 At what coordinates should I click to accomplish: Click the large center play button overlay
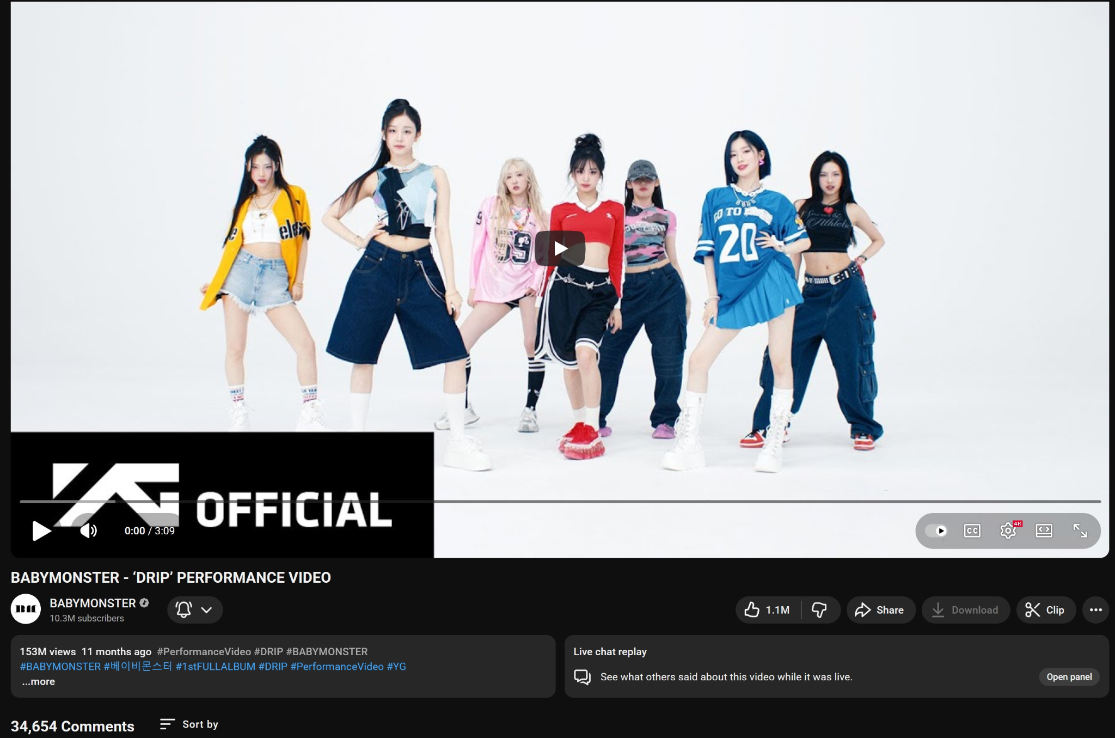[560, 249]
